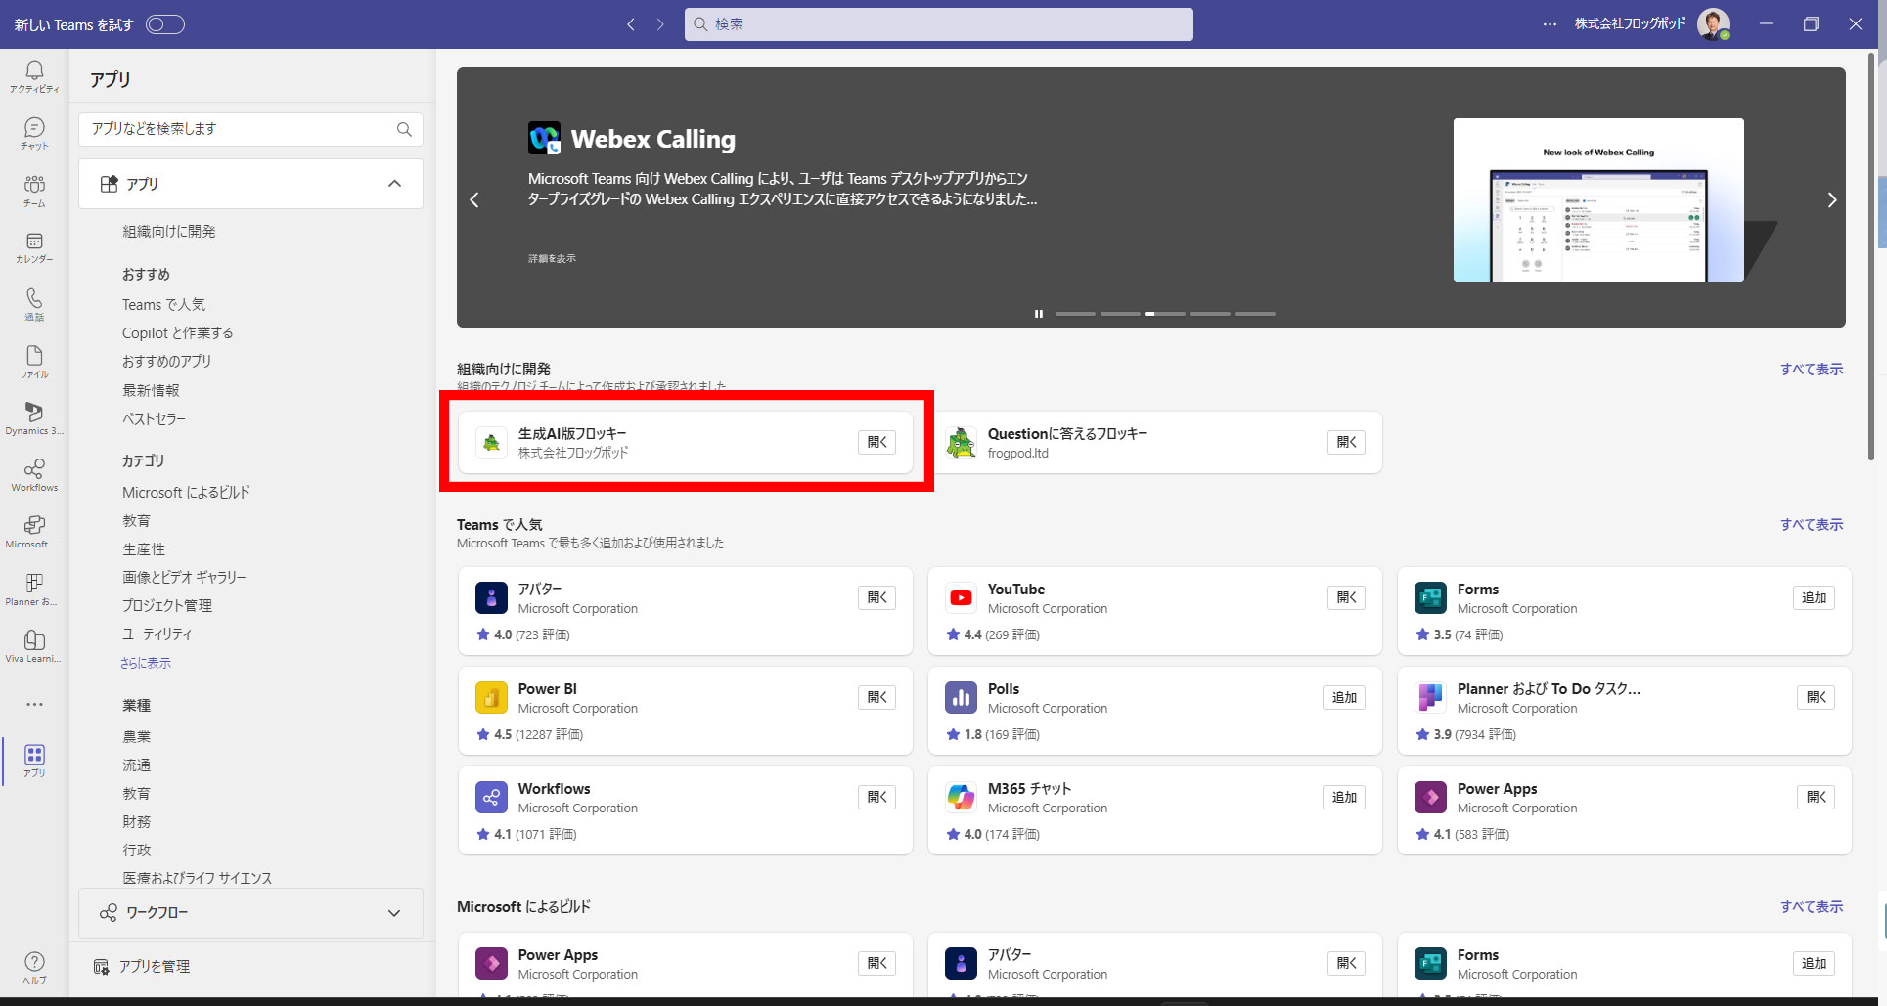Select 画像とビデオ ギャラリー category
This screenshot has width=1887, height=1006.
point(184,578)
